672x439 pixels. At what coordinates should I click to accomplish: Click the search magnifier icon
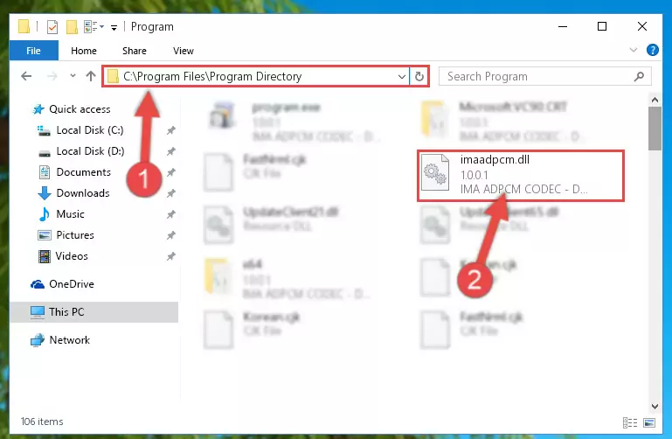coord(639,77)
